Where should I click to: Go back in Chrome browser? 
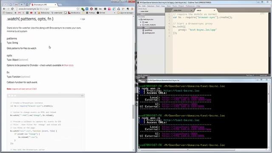[4, 9]
